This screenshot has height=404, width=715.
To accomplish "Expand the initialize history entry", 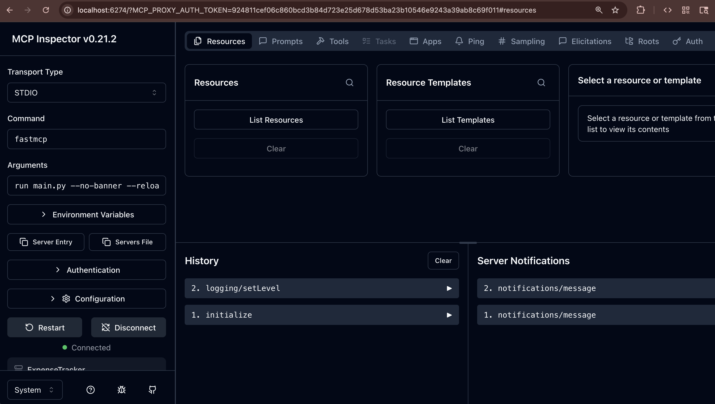I will tap(322, 315).
